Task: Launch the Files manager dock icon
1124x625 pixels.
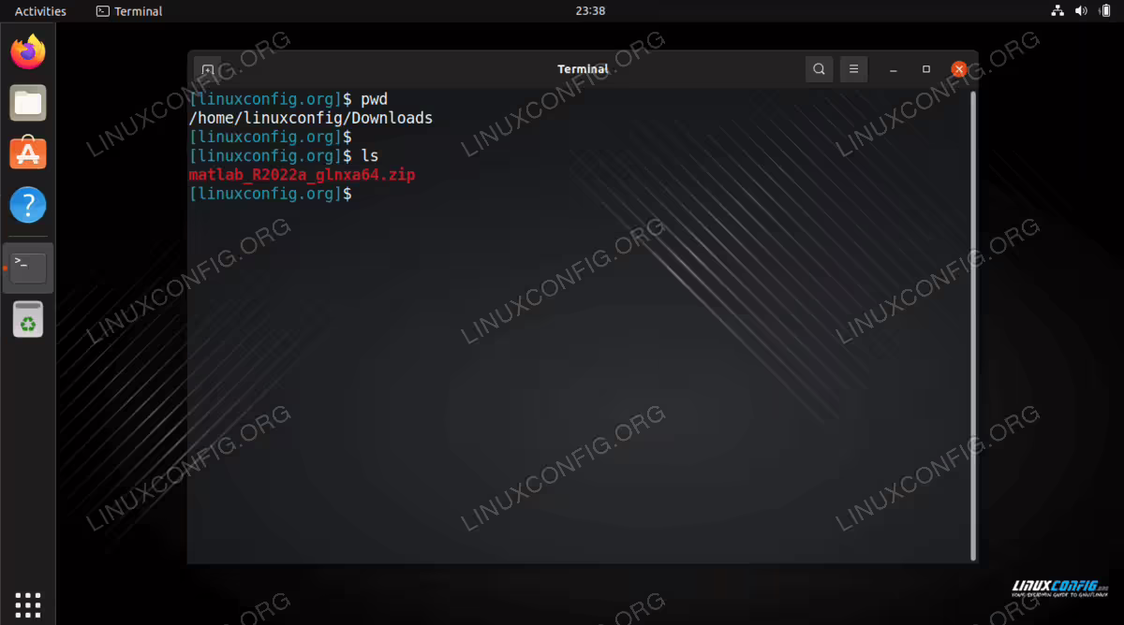Action: point(28,102)
